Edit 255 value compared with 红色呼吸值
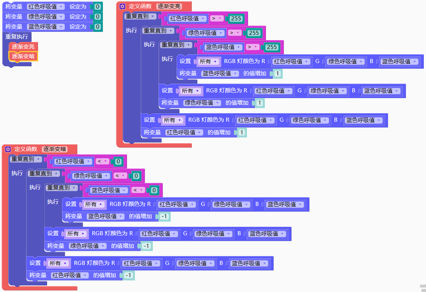 [x=236, y=19]
